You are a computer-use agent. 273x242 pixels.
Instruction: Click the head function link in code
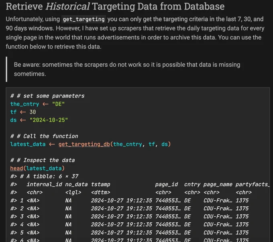tap(16, 168)
